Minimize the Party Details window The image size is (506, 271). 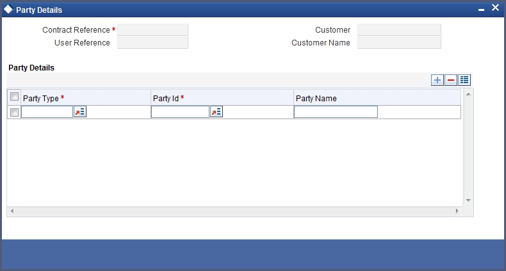(x=481, y=10)
